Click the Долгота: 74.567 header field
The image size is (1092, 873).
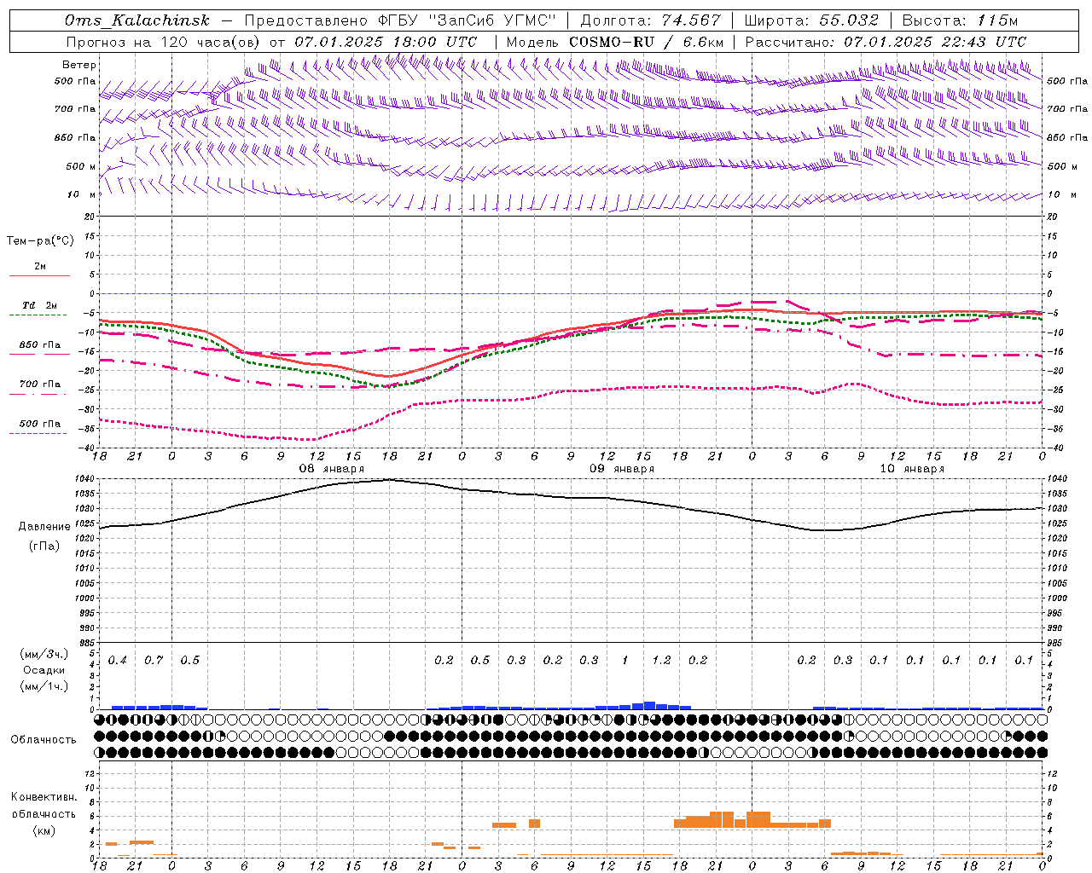point(651,20)
